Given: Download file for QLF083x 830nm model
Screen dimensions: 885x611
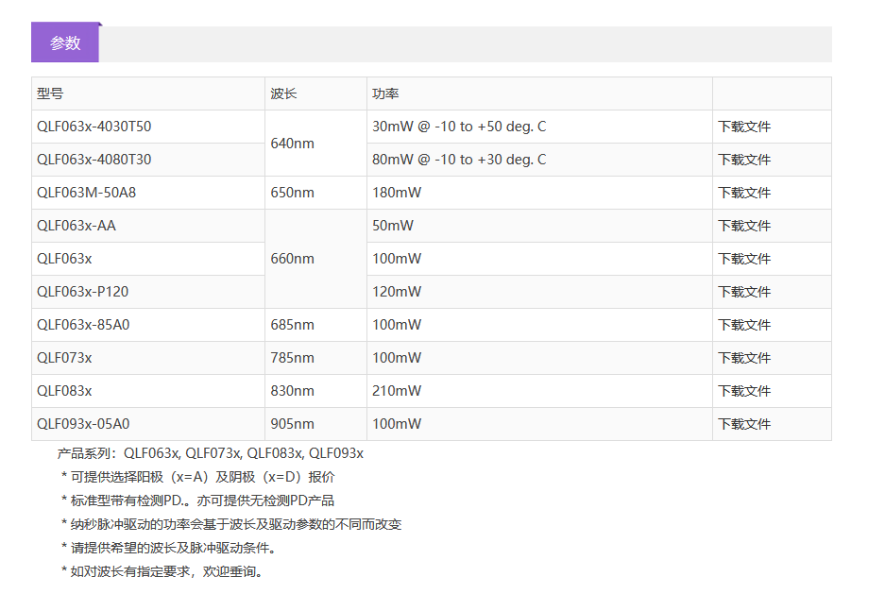Looking at the screenshot, I should point(744,391).
